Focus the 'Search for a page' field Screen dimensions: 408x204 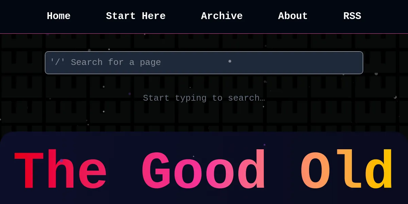[x=204, y=63]
